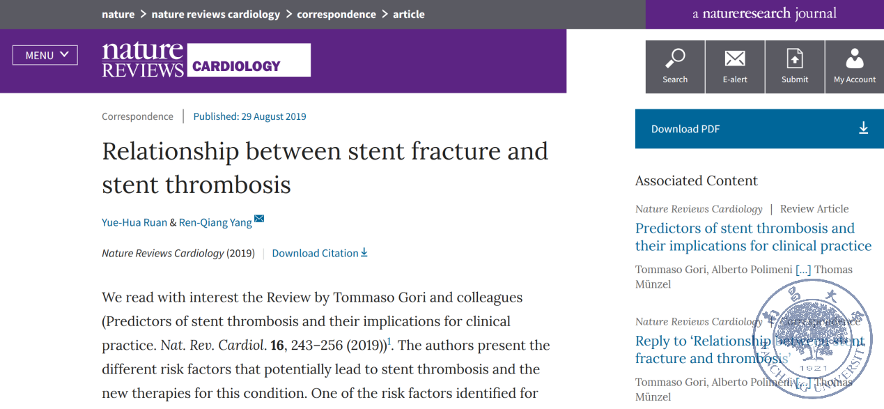Click envelope icon next to Ren-Qiang Yang
Screen dimensions: 884x409
tap(259, 219)
